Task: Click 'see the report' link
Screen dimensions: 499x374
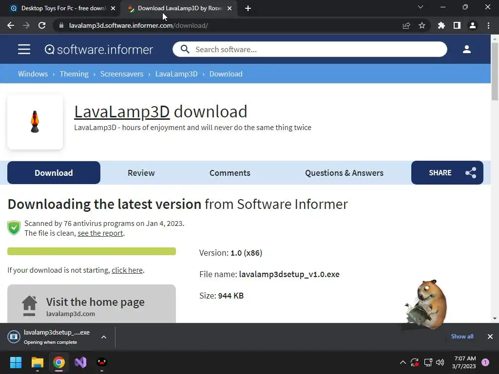Action: [x=100, y=233]
